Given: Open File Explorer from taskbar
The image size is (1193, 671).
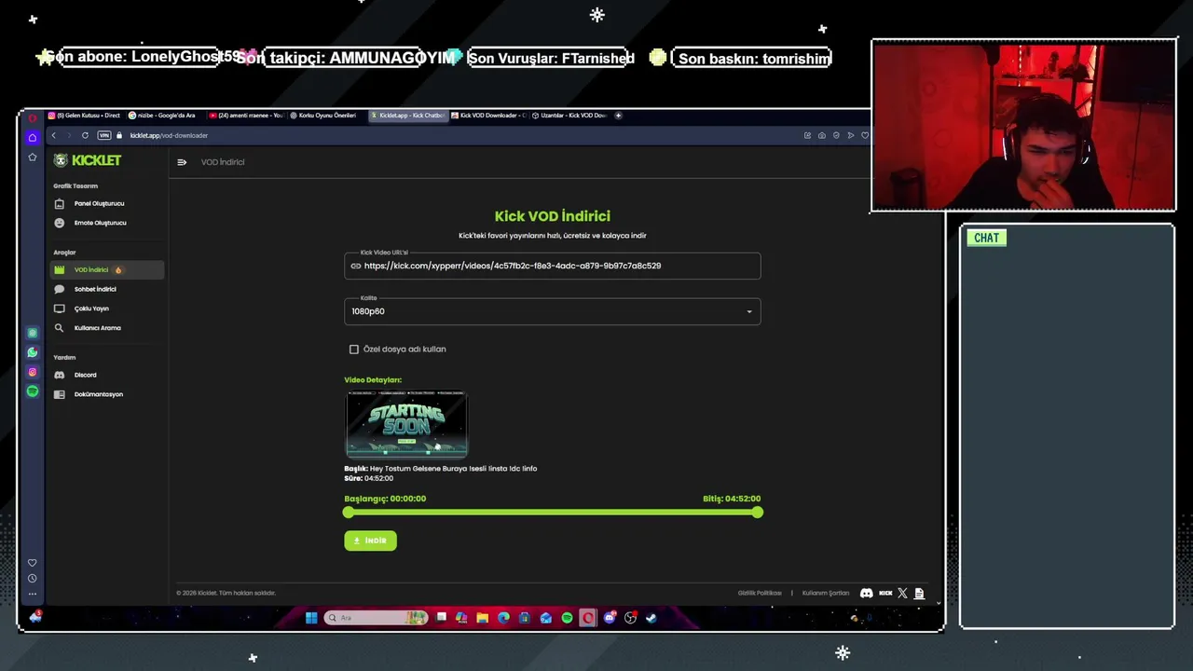Looking at the screenshot, I should pos(482,617).
